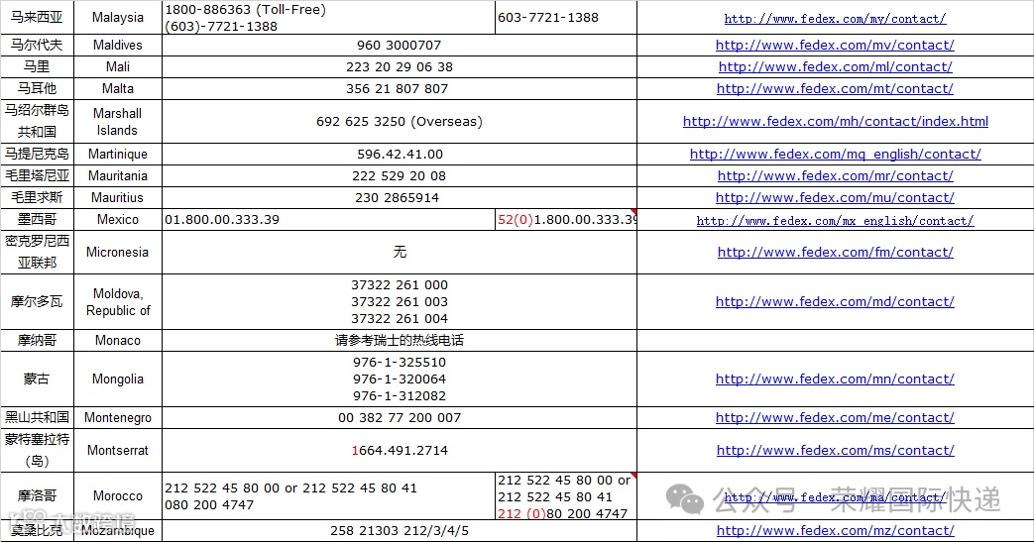
Task: Click the phone cell 1664.491.2714
Action: tap(399, 451)
